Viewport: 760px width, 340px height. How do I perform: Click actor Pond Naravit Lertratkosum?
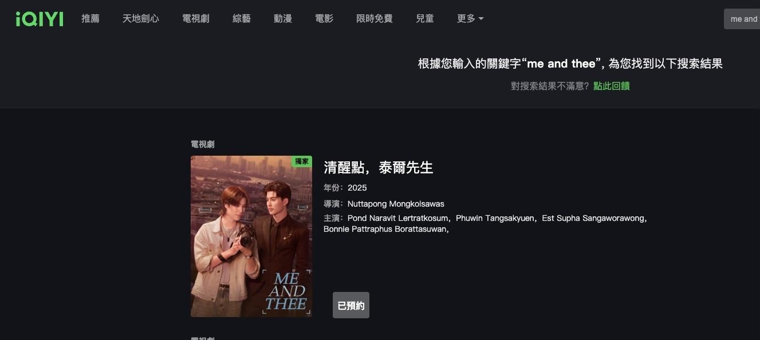tap(399, 218)
